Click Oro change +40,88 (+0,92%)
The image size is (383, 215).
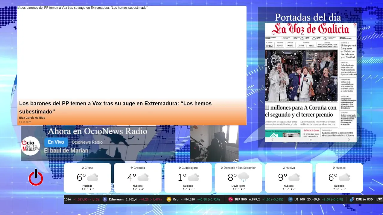point(209,199)
